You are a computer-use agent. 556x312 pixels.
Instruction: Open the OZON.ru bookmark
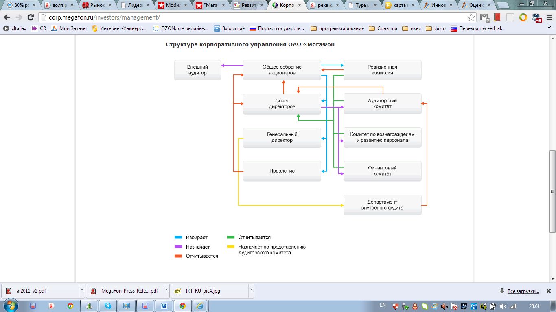tap(180, 28)
